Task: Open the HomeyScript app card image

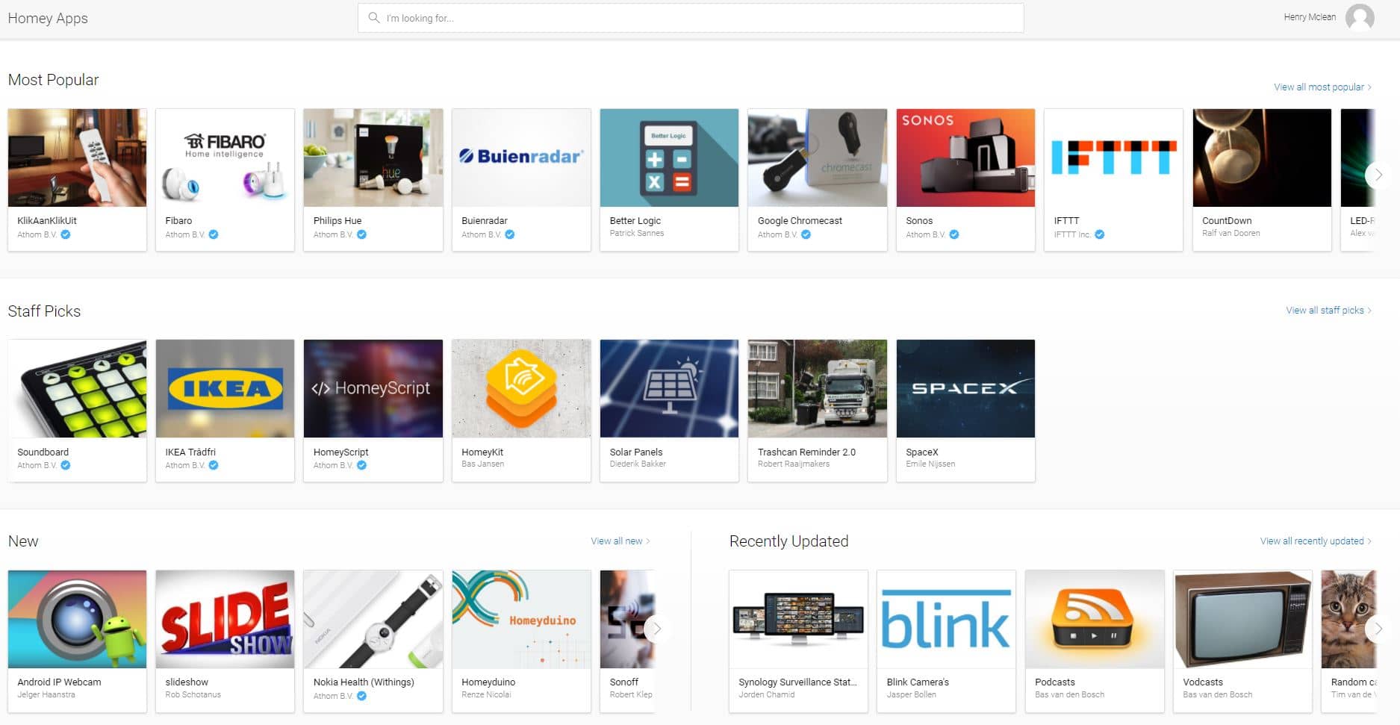Action: 373,388
